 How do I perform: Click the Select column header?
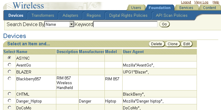click(9, 52)
